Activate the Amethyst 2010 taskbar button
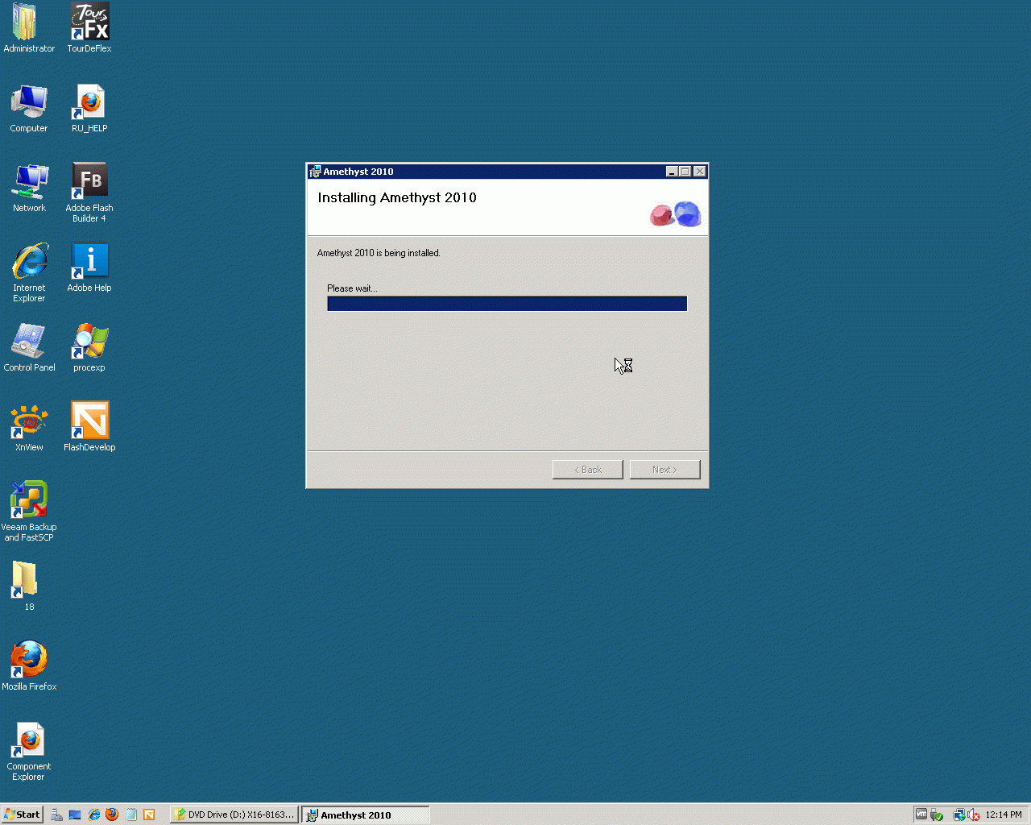The image size is (1031, 825). pos(366,815)
